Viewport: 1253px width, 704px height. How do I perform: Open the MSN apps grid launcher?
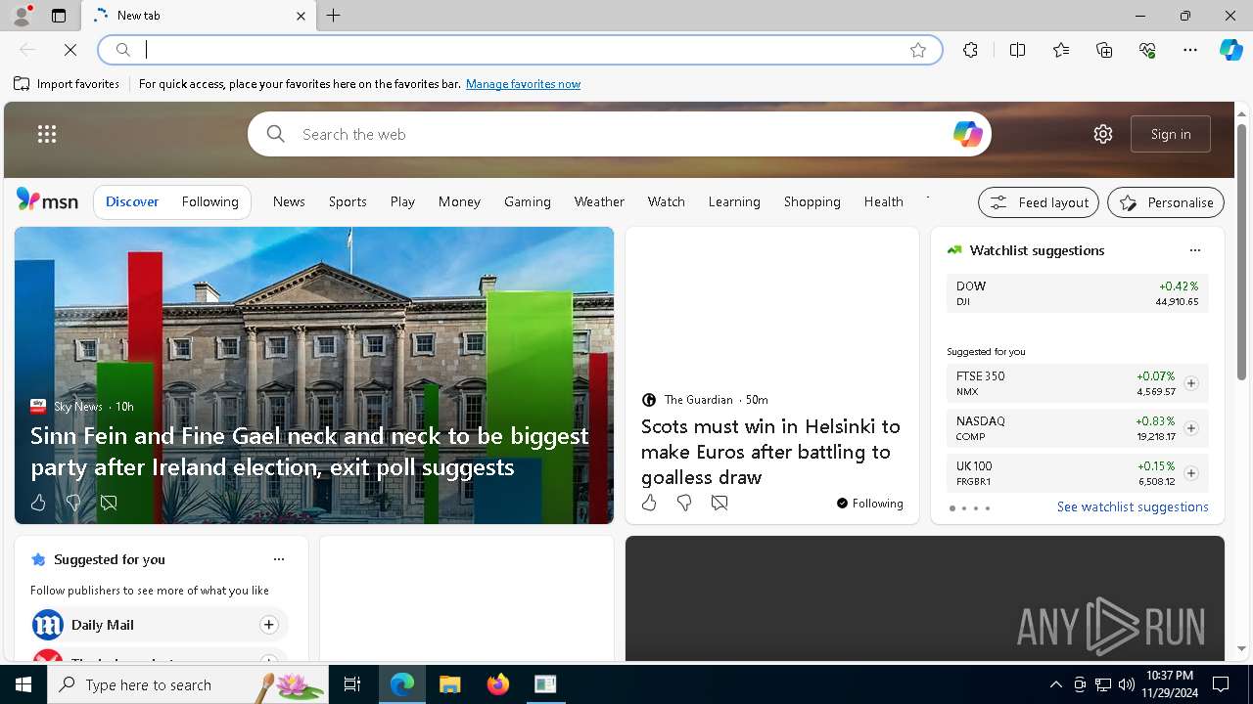47,134
